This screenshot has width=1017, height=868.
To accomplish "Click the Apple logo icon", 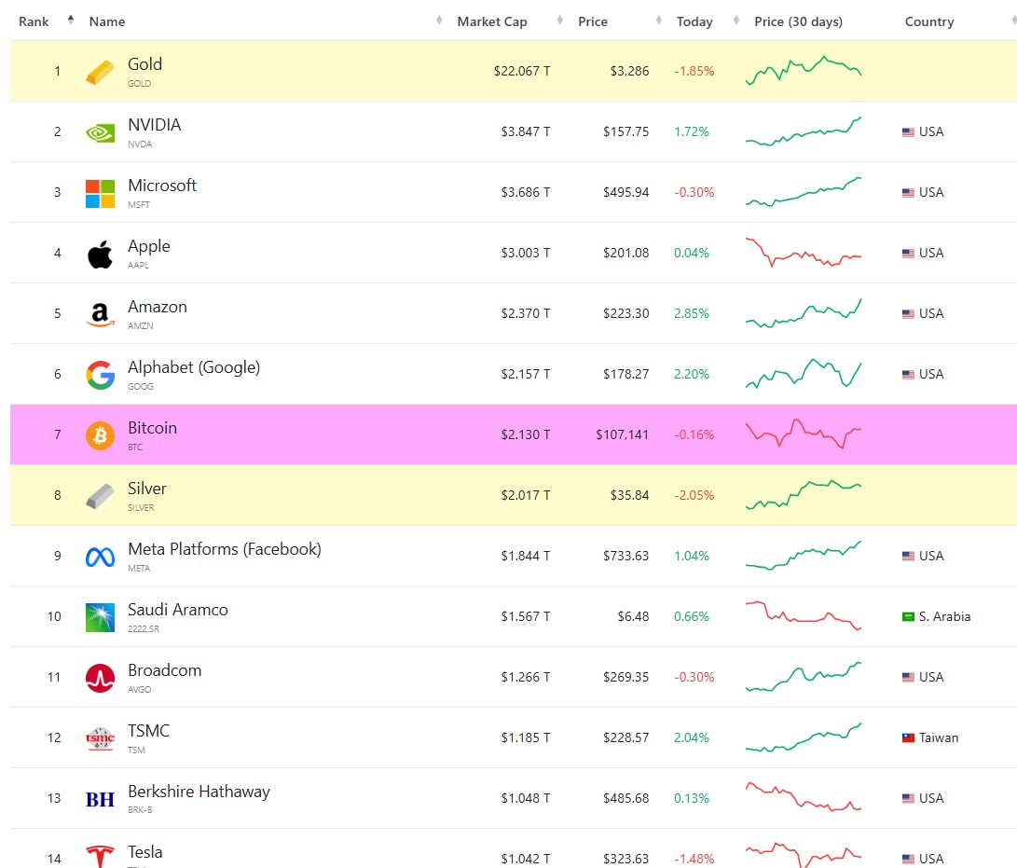I will tap(100, 254).
